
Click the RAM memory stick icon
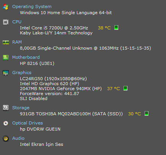pyautogui.click(x=6, y=42)
